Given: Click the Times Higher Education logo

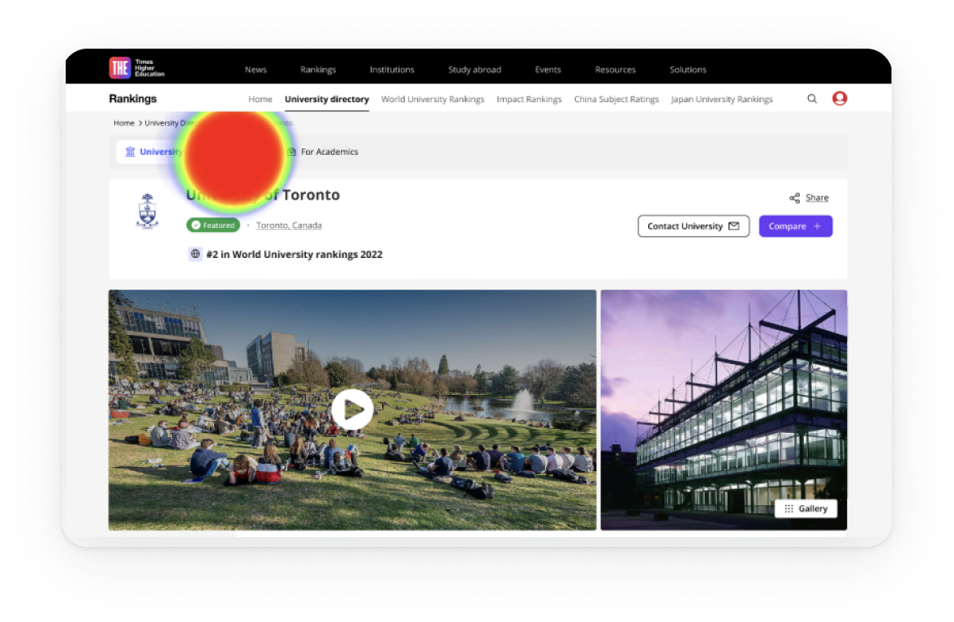Looking at the screenshot, I should click(136, 68).
